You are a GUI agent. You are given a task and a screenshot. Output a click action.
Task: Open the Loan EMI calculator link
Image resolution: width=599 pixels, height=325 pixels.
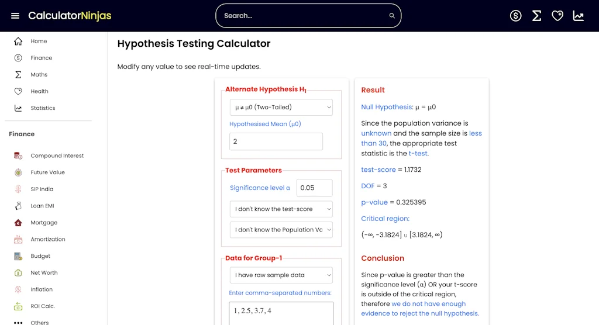[42, 206]
